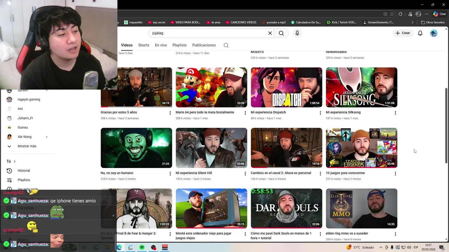Open video title Mi experiencia Silent Hill
Image resolution: width=449 pixels, height=252 pixels.
coord(194,173)
